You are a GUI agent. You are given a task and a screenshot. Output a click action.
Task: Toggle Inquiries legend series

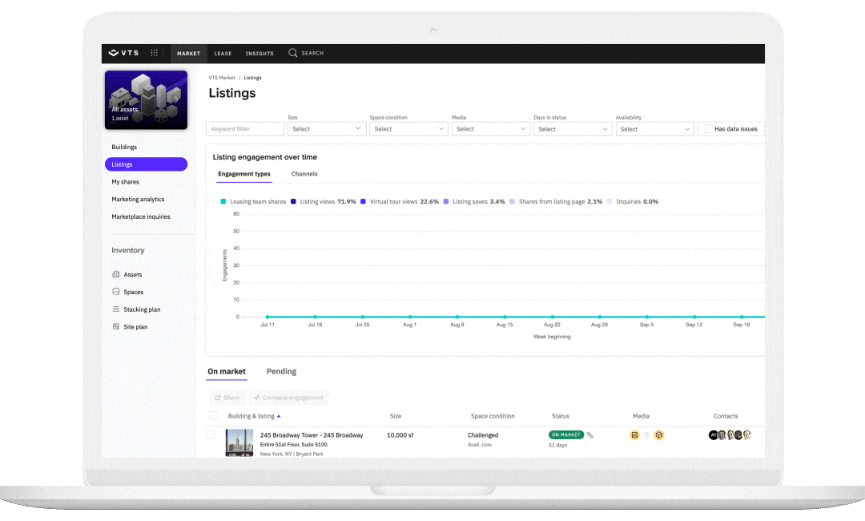(633, 201)
